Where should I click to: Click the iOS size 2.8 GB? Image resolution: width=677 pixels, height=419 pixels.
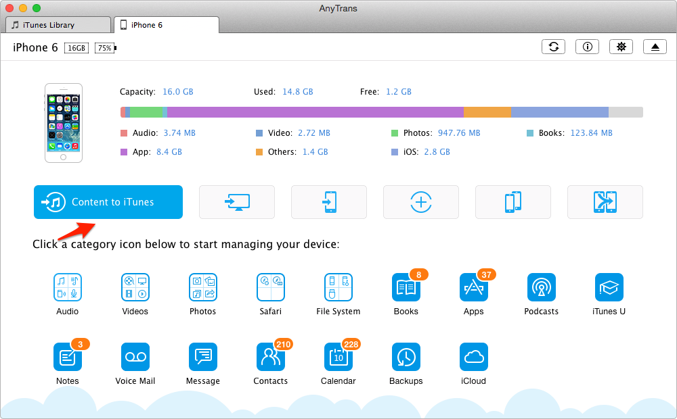point(437,152)
